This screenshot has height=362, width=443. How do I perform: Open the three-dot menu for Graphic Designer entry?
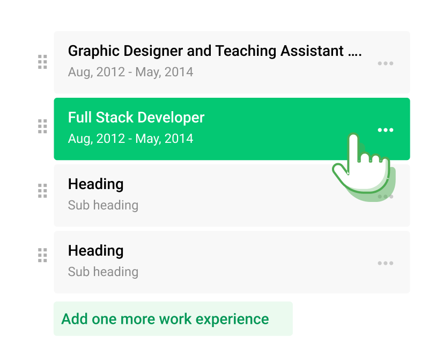coord(385,63)
